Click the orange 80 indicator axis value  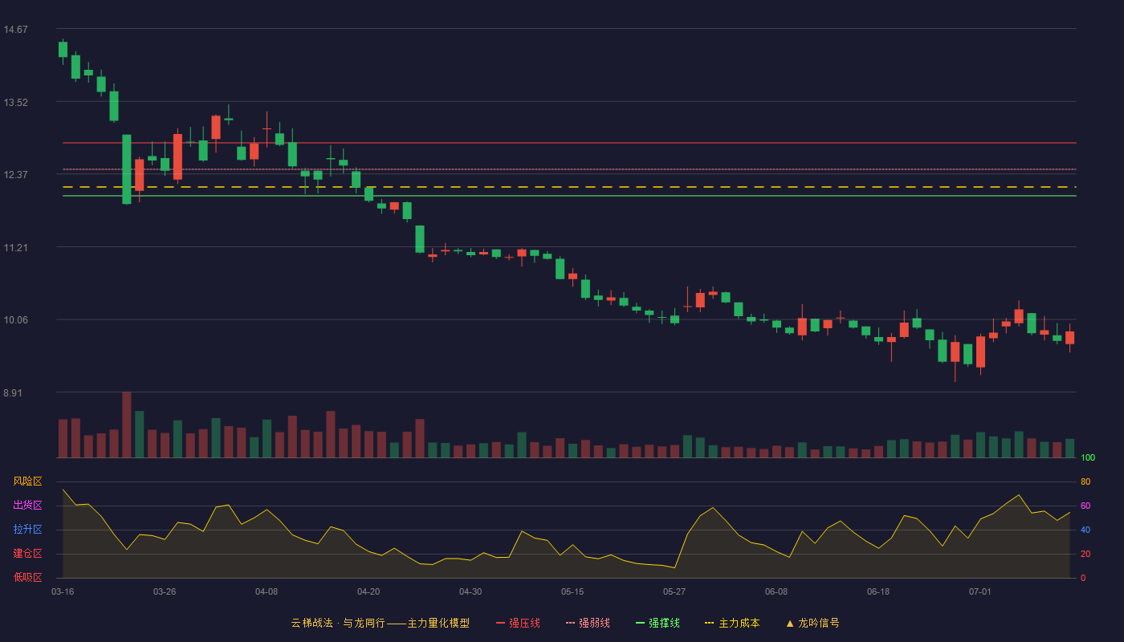tap(1085, 481)
